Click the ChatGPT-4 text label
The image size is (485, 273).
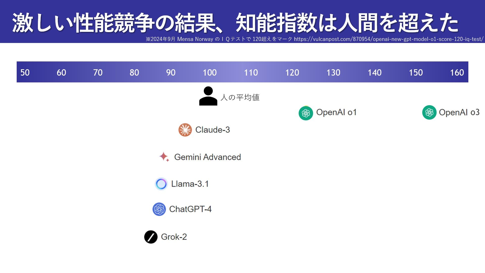(x=190, y=209)
